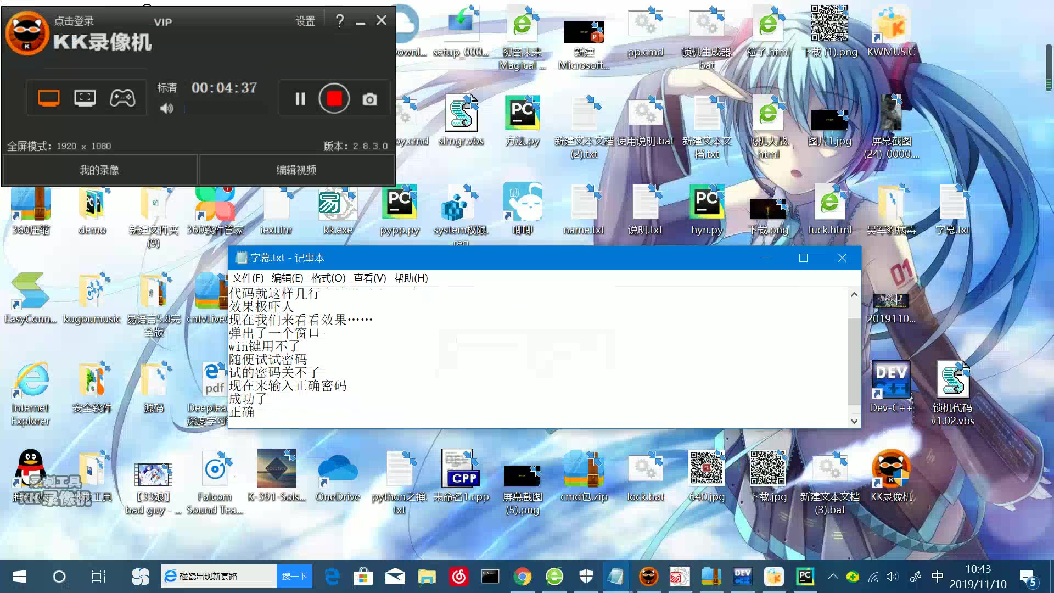Screen dimensions: 1054x593
Task: Select the fuck.html desktop icon
Action: pos(829,211)
